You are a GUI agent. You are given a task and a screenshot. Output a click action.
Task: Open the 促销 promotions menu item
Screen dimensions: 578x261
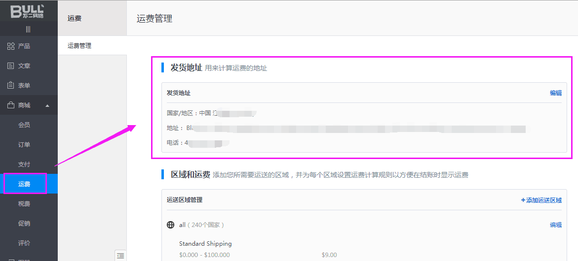pos(24,224)
